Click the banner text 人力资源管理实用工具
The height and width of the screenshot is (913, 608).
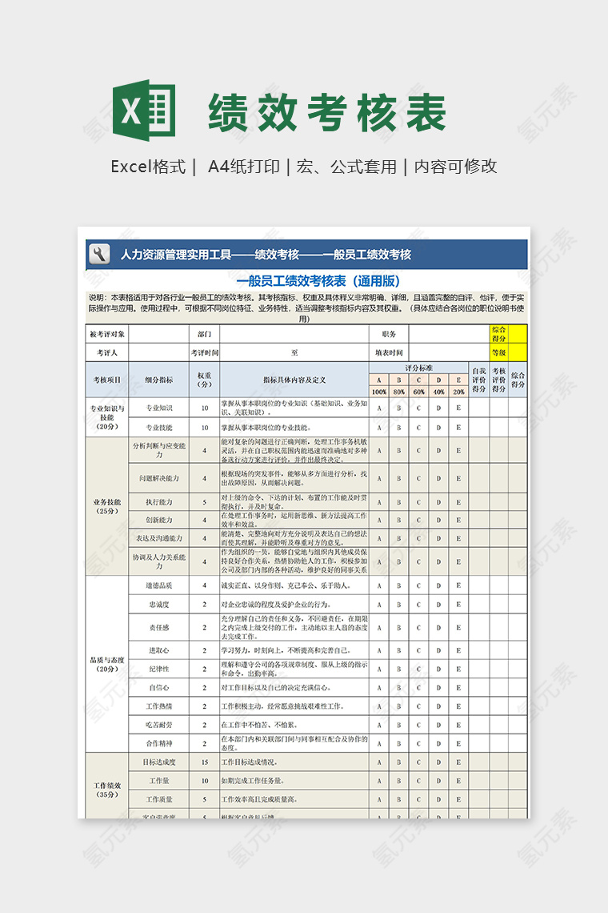(176, 255)
